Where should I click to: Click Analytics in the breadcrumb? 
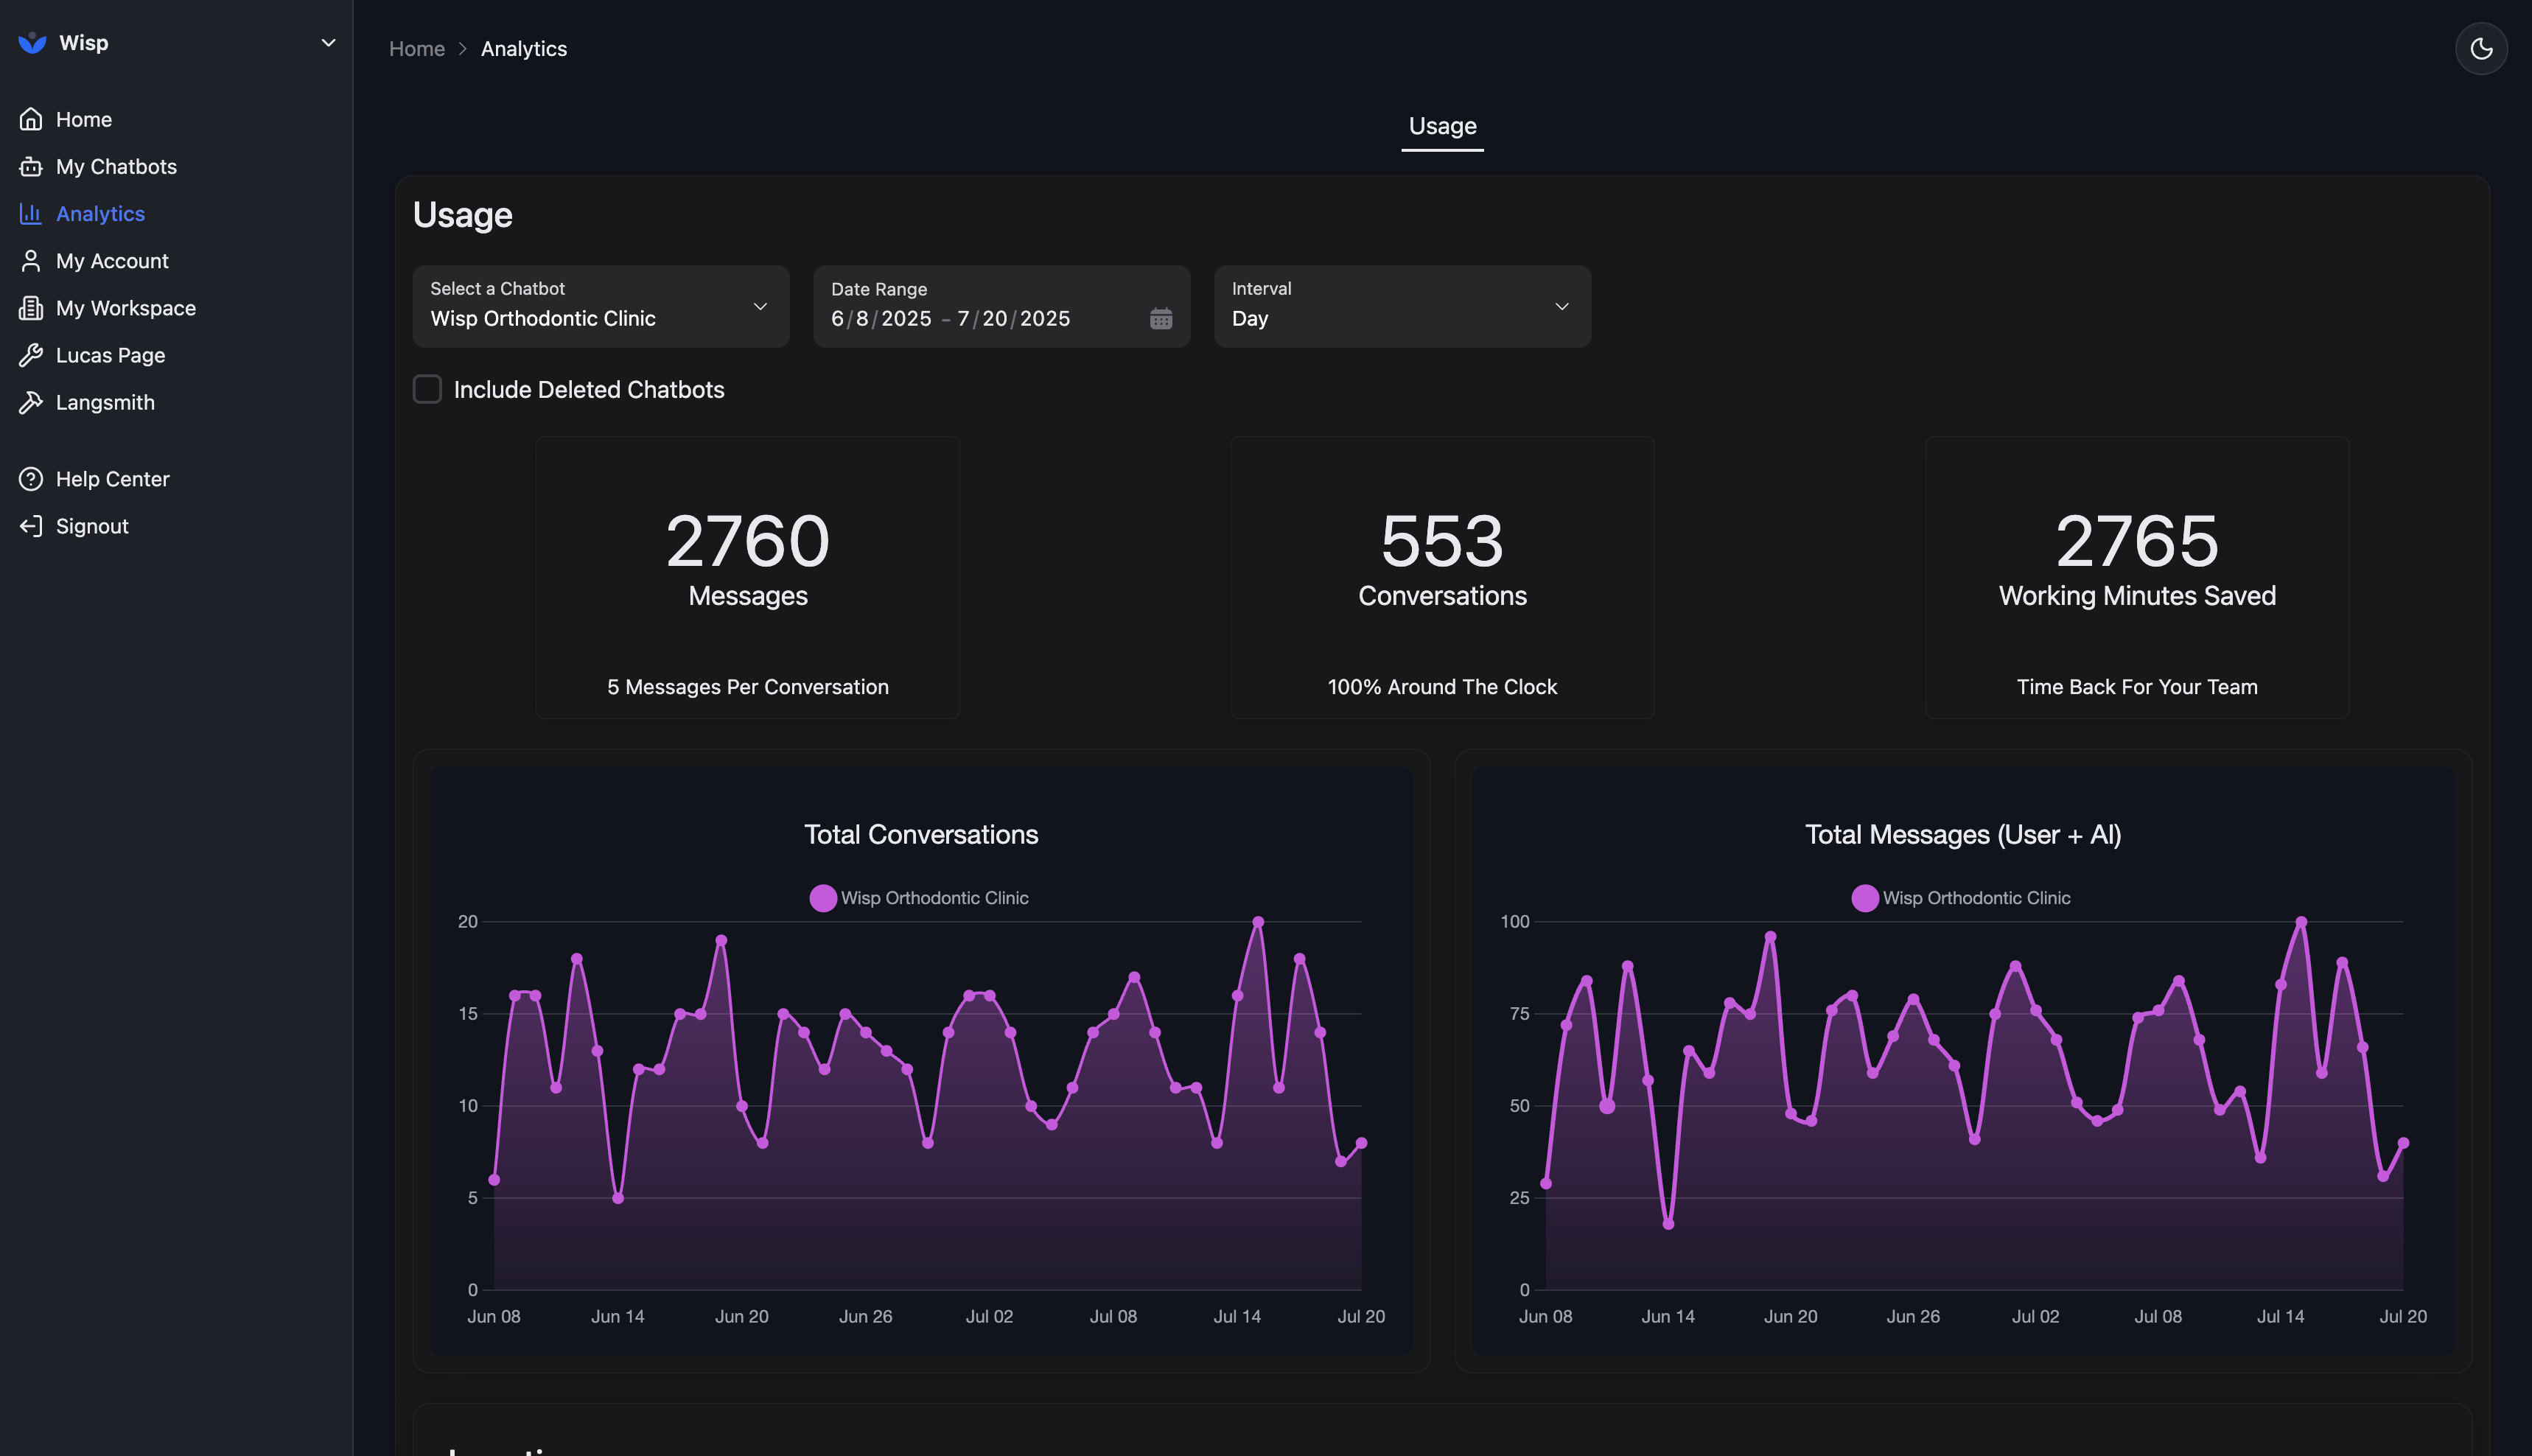[524, 48]
